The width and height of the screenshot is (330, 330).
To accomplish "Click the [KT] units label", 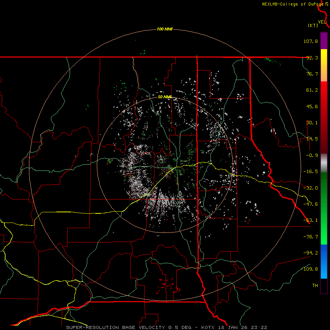I will click(x=313, y=25).
